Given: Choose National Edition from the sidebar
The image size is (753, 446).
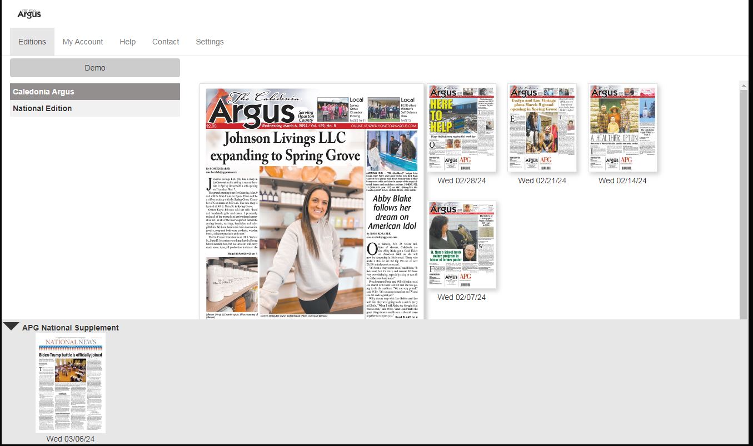Looking at the screenshot, I should [94, 108].
